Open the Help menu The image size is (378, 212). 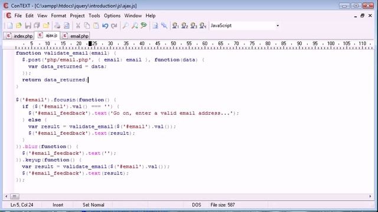[x=151, y=16]
